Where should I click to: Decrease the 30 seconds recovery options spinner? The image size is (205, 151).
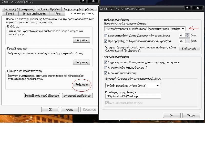pos(187,42)
